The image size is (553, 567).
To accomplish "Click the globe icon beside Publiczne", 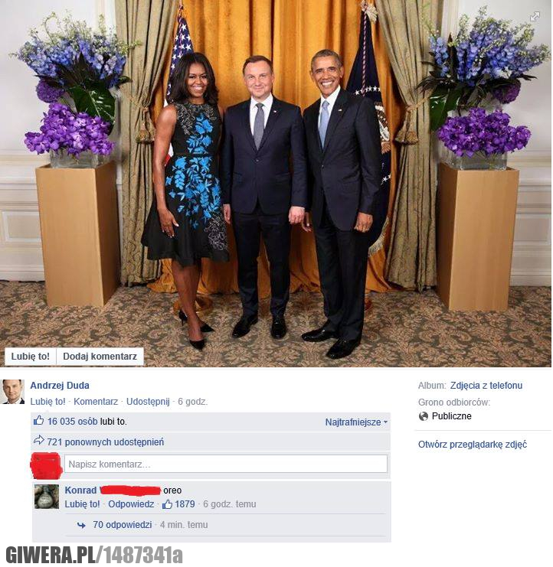I will click(423, 416).
